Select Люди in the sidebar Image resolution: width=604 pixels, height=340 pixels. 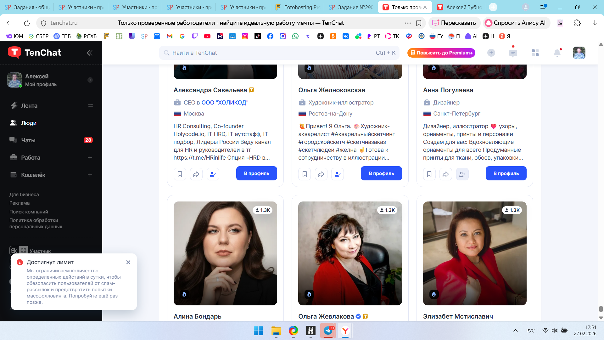(29, 123)
